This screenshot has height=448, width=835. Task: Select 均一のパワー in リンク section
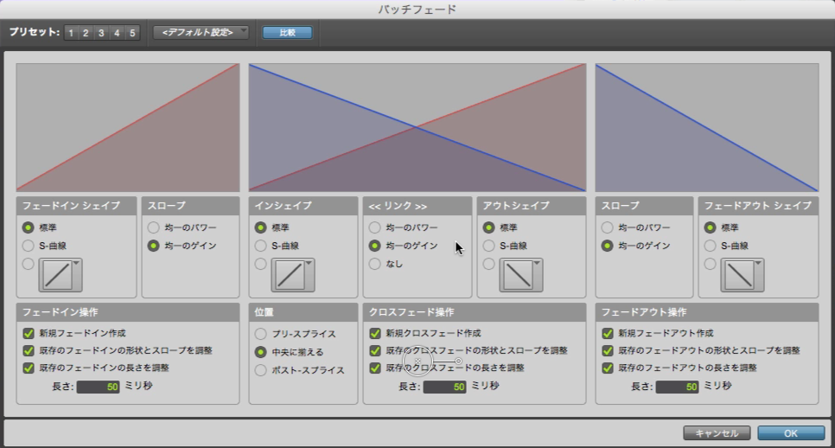(x=375, y=227)
